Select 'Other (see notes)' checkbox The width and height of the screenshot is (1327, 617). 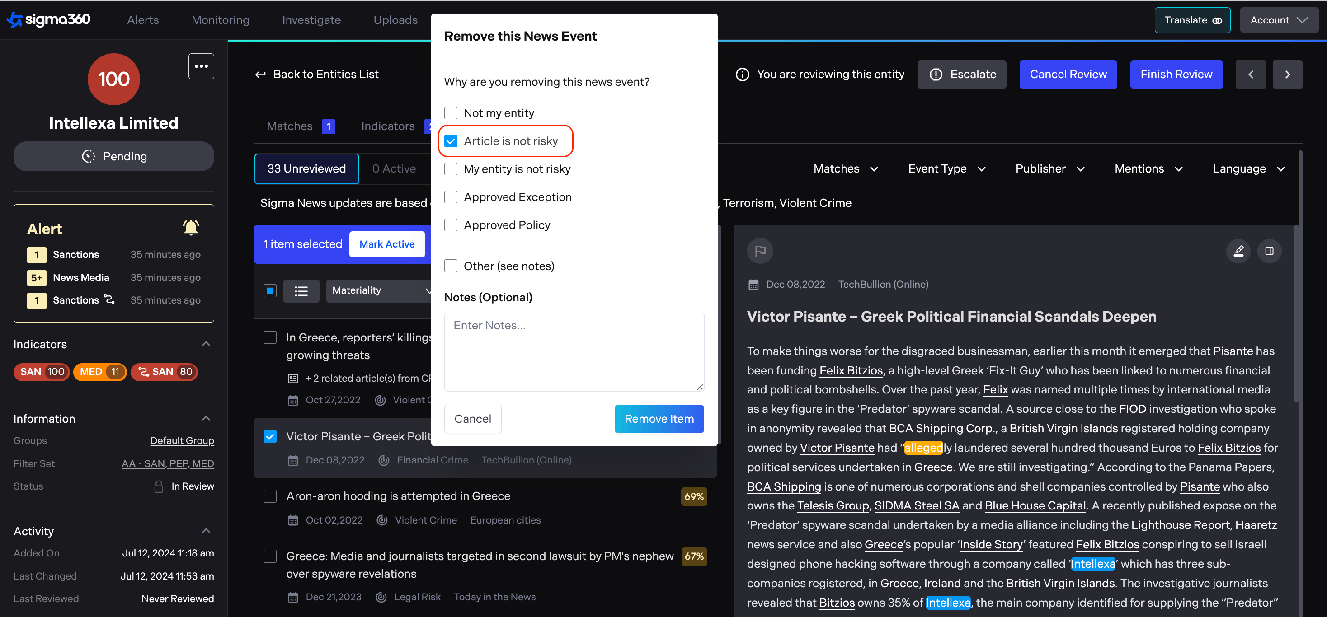tap(451, 266)
